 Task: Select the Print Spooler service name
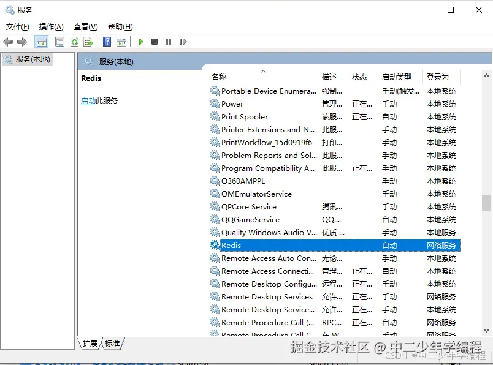(x=245, y=117)
